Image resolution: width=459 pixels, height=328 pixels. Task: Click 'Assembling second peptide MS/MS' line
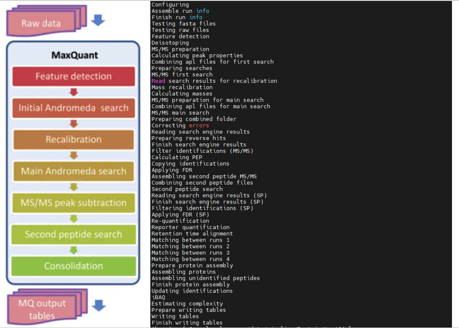pyautogui.click(x=204, y=176)
